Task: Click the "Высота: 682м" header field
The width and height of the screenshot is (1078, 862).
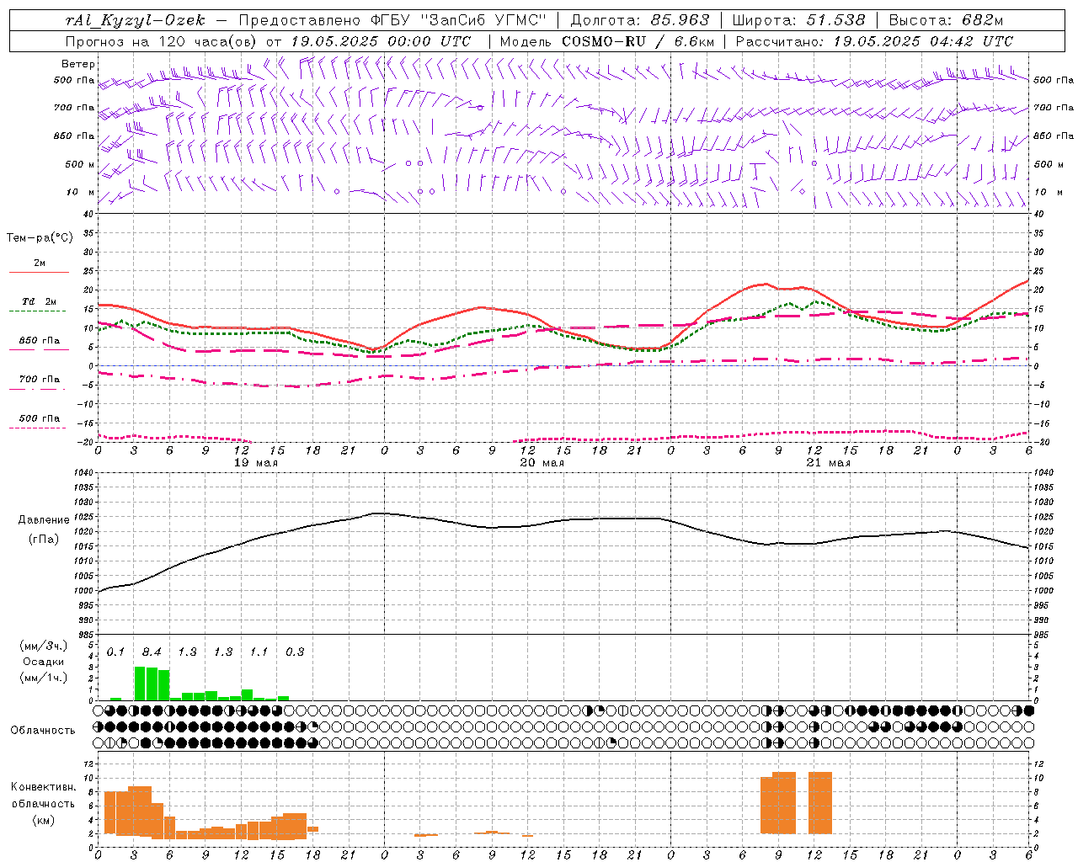Action: click(947, 20)
